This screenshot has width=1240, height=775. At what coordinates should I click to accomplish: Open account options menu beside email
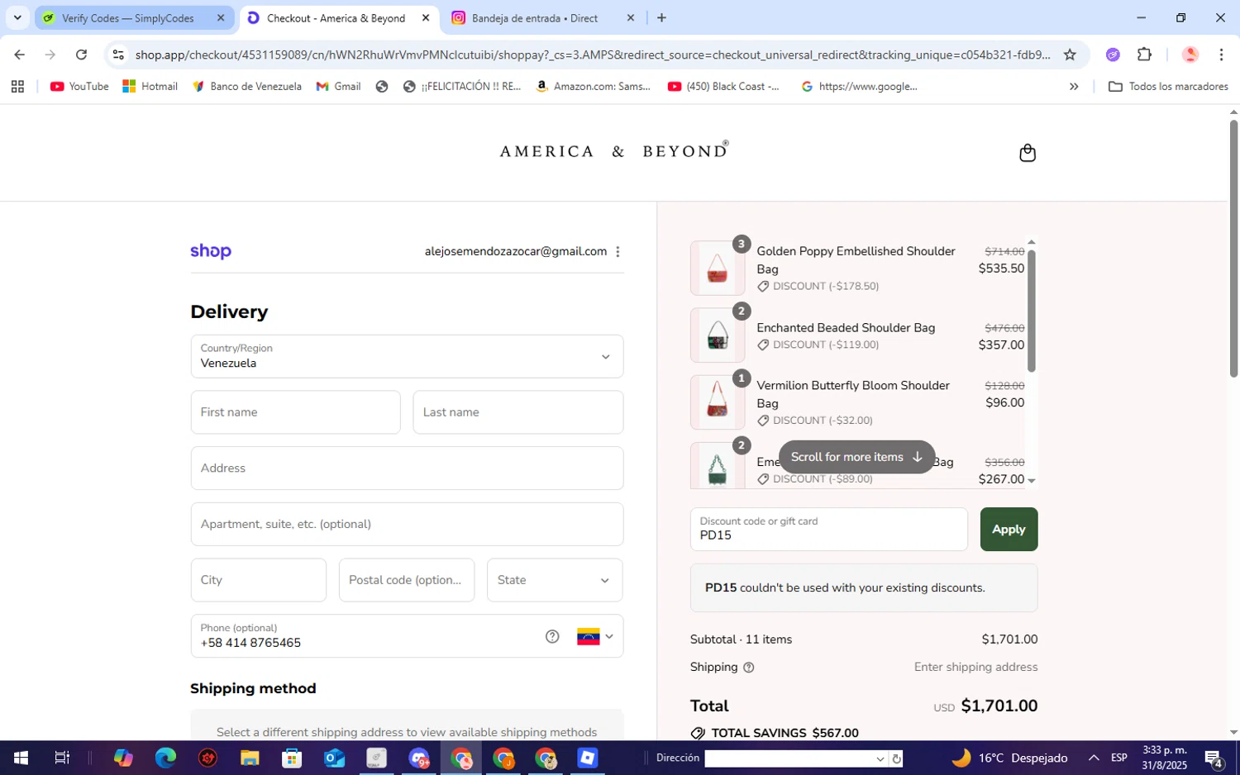point(618,252)
